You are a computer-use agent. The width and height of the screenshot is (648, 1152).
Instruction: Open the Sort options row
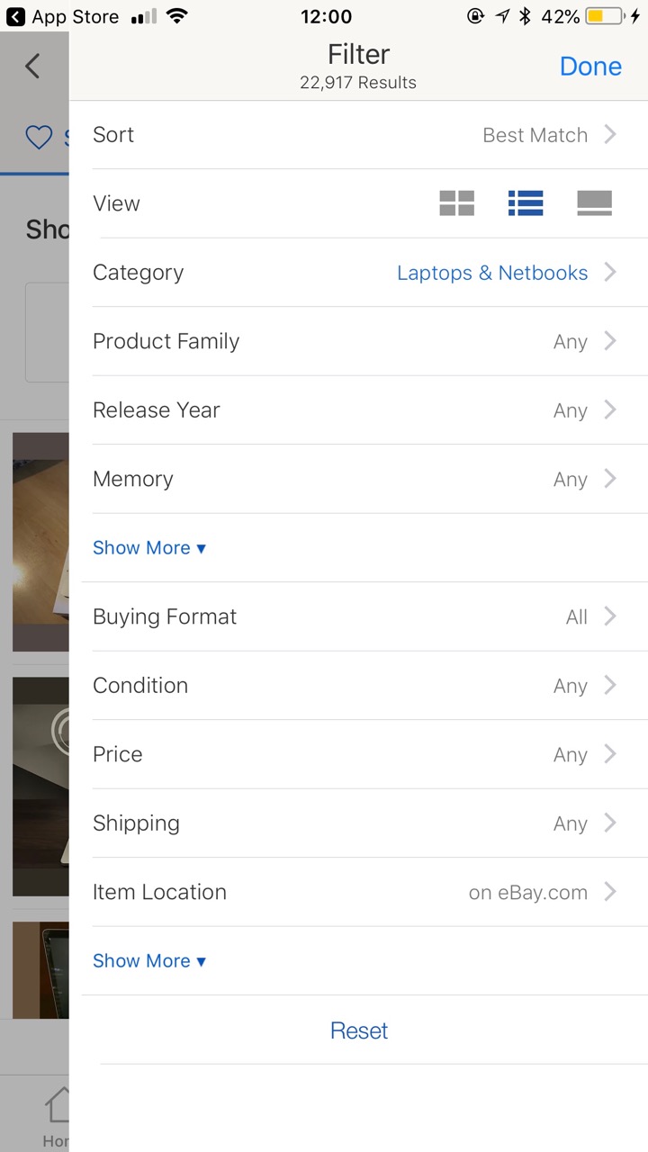(360, 135)
